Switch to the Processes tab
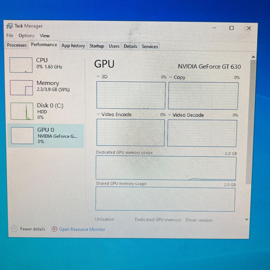This screenshot has width=270, height=270. coord(17,45)
